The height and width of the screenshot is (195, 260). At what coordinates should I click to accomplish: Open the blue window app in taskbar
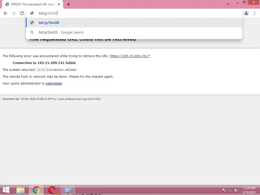68,190
